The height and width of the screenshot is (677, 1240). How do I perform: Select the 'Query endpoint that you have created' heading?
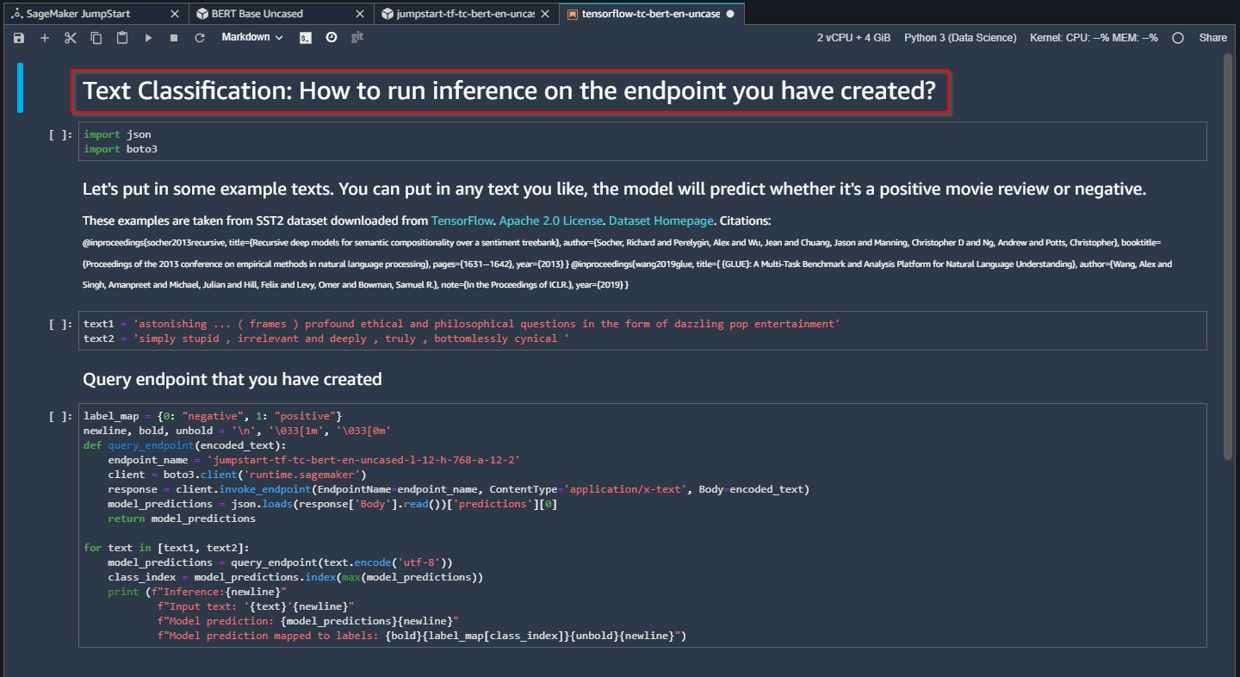232,379
